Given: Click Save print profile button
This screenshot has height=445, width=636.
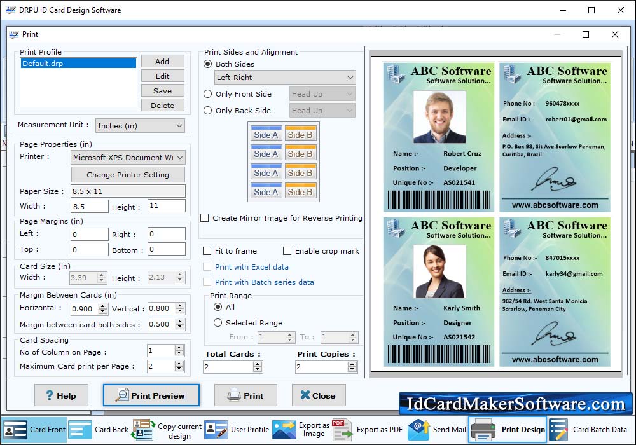Looking at the screenshot, I should (x=163, y=91).
